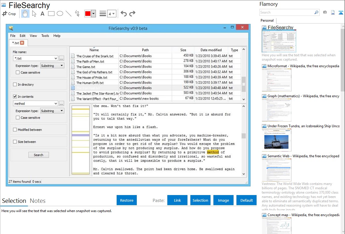The height and width of the screenshot is (234, 345).
Task: Switch to the Notes tab
Action: pyautogui.click(x=38, y=201)
